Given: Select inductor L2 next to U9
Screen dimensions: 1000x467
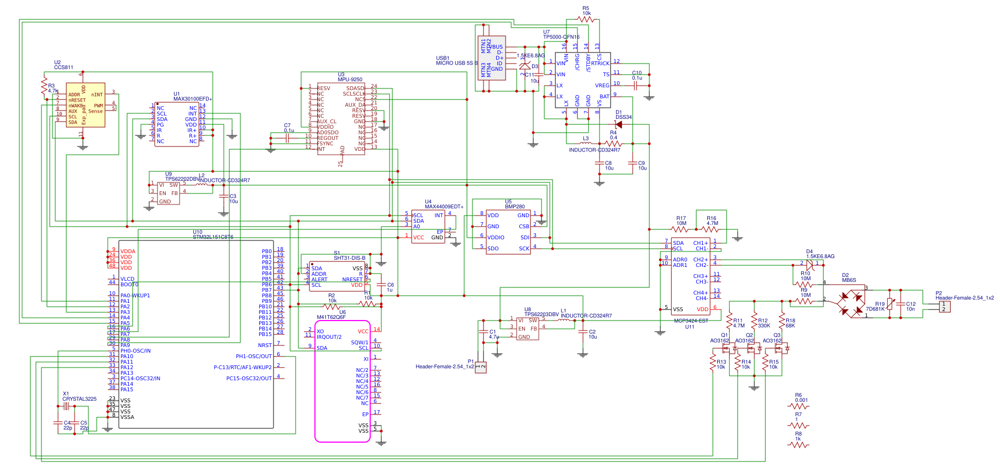Looking at the screenshot, I should [202, 185].
